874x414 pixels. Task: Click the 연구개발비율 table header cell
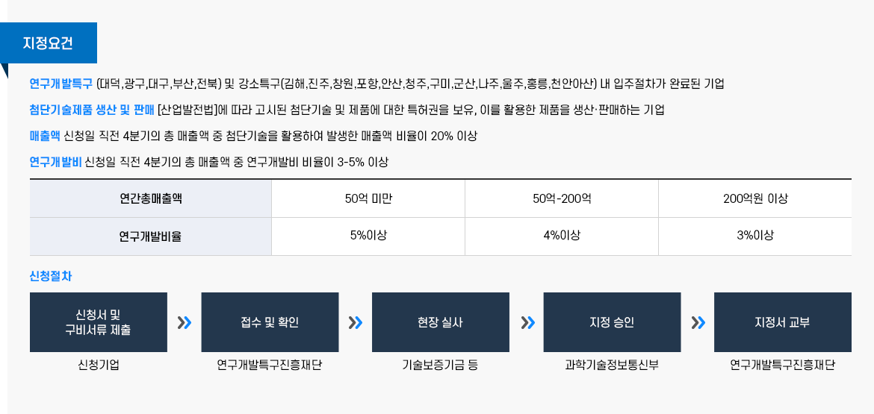[151, 236]
